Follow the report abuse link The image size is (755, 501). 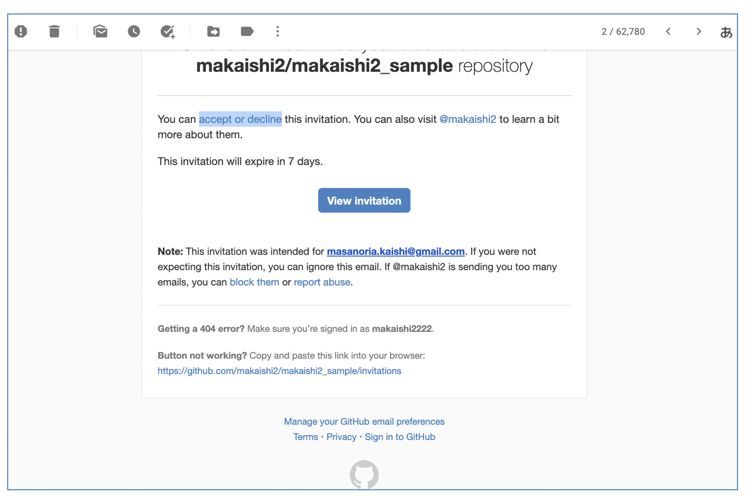click(322, 282)
